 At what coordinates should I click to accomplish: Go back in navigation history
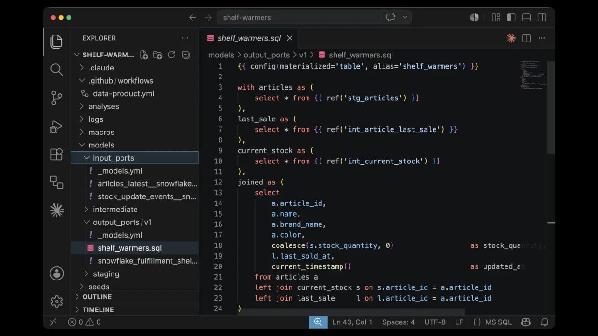coord(192,17)
